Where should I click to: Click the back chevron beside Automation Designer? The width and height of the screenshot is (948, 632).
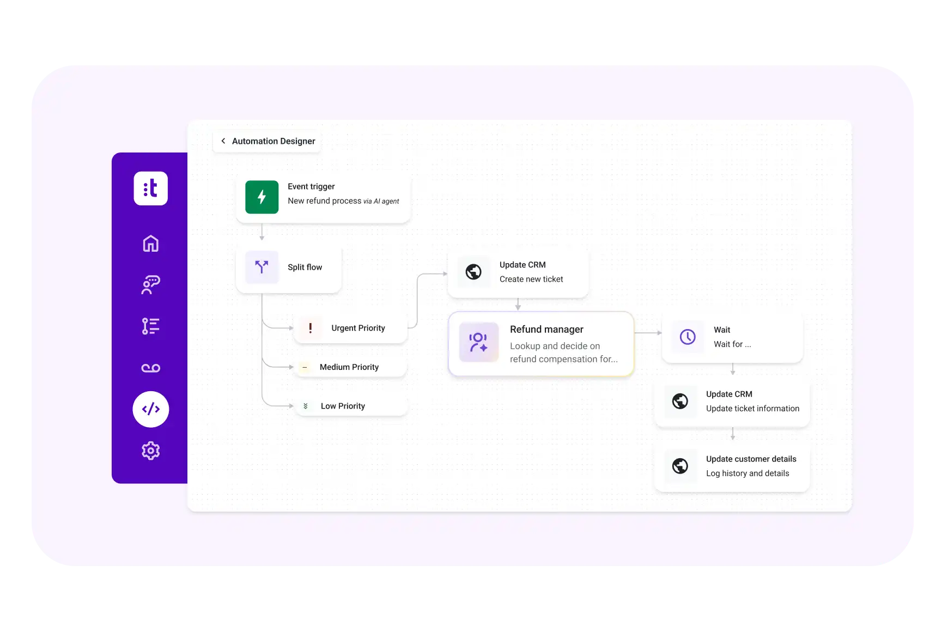(x=223, y=141)
